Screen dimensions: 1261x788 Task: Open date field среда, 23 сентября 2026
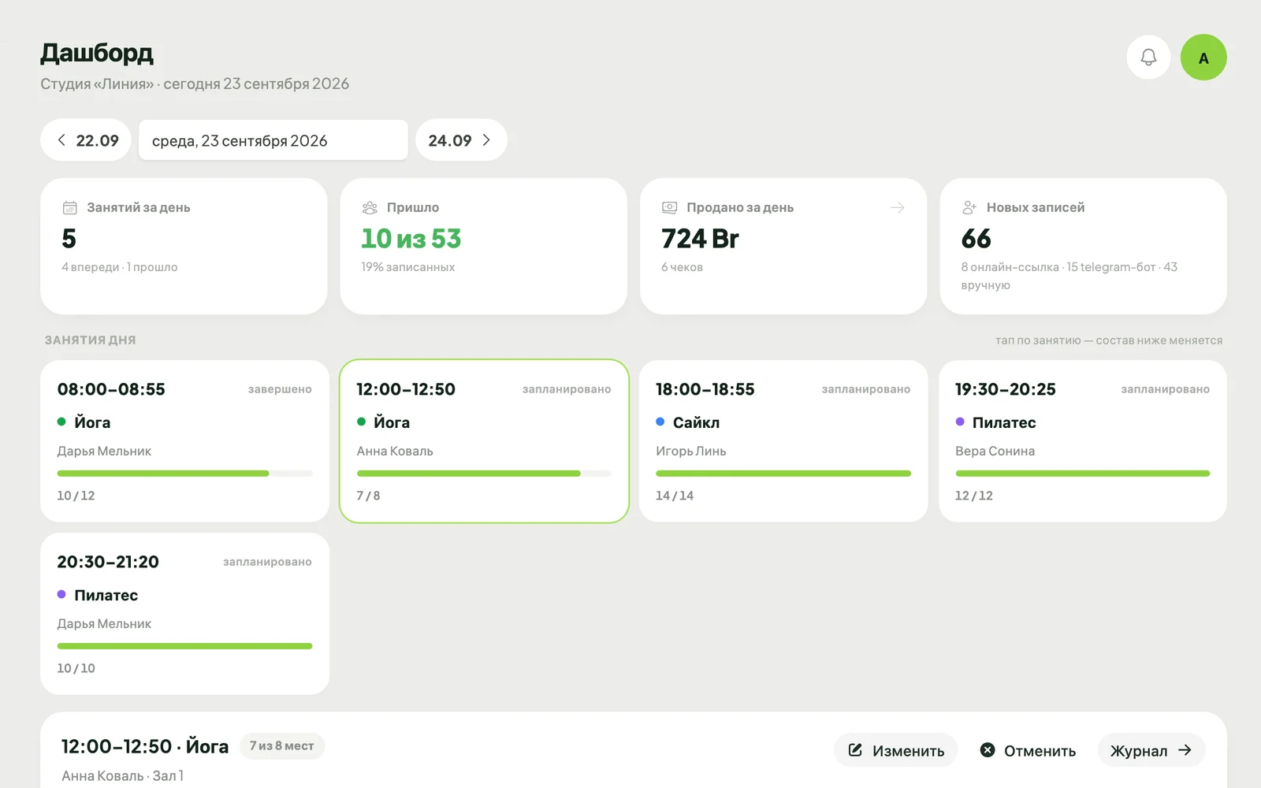[273, 140]
